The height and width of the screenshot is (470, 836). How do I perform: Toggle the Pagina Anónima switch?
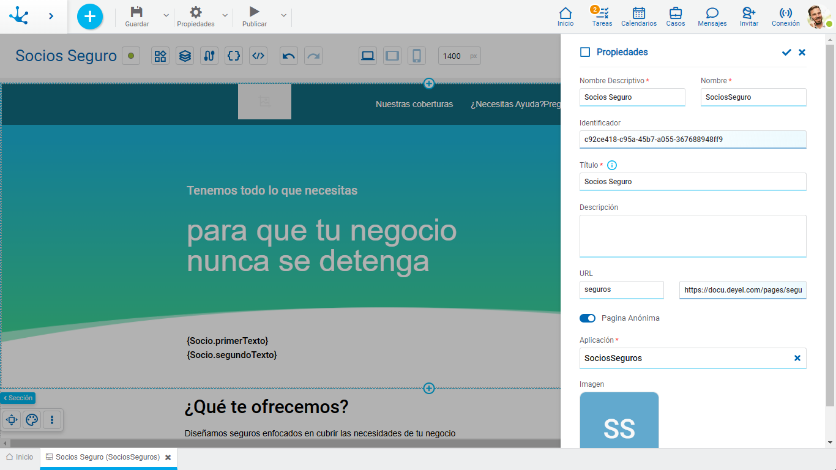(x=588, y=318)
